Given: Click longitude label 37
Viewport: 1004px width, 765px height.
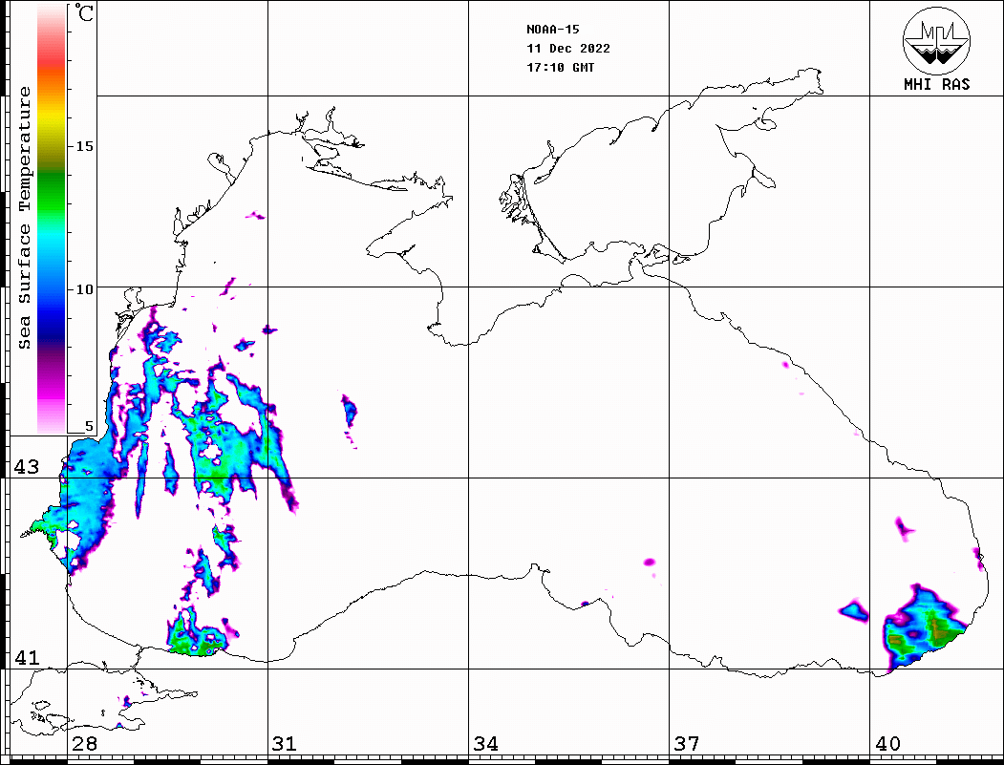Looking at the screenshot, I should click(687, 744).
